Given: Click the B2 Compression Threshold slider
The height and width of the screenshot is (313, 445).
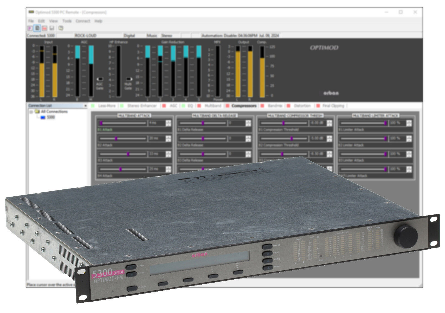Looking at the screenshot, I should (x=284, y=139).
